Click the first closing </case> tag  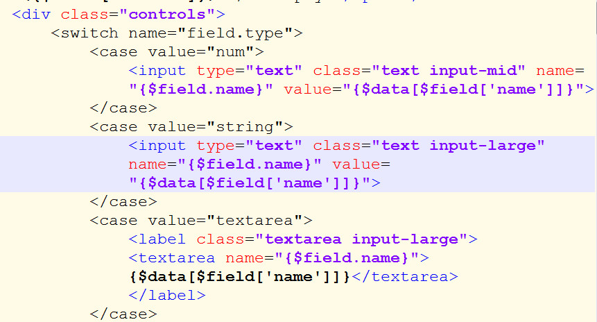tap(123, 108)
